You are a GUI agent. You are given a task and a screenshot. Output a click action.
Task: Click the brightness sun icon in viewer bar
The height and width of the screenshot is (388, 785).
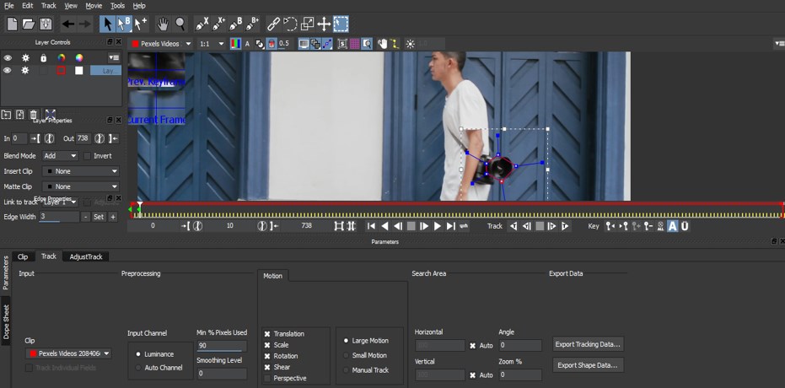411,44
